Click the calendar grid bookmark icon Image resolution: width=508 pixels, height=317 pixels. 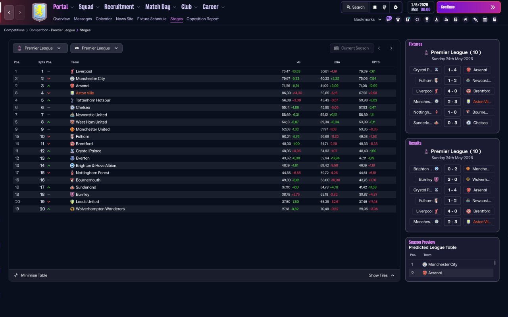tap(485, 19)
